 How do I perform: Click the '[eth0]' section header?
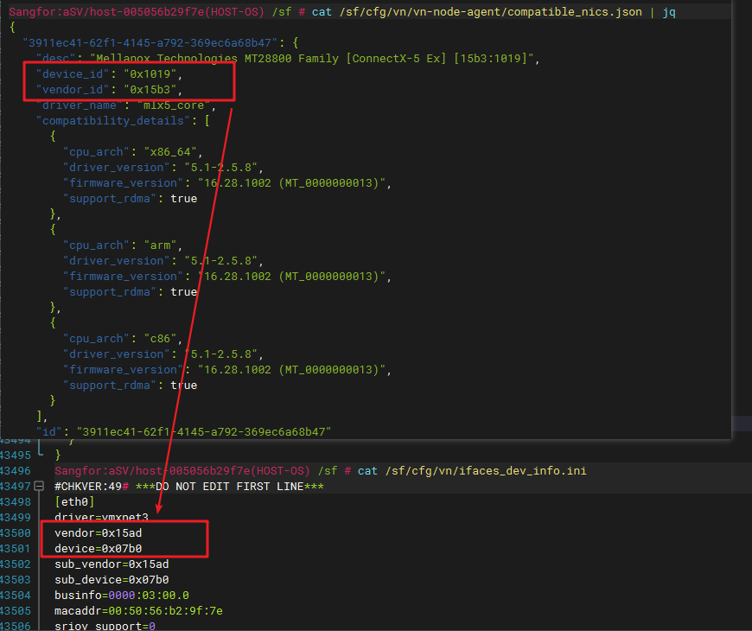[74, 502]
